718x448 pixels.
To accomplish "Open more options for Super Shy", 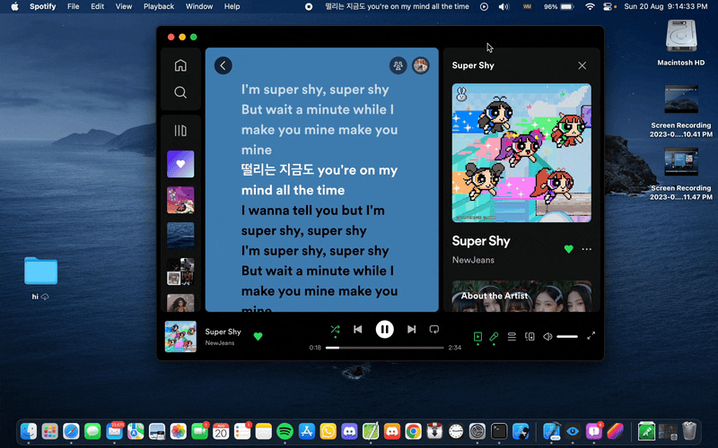I will (x=587, y=249).
